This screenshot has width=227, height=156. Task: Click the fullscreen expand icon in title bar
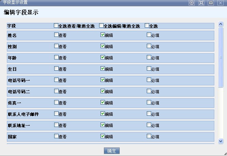point(201,3)
